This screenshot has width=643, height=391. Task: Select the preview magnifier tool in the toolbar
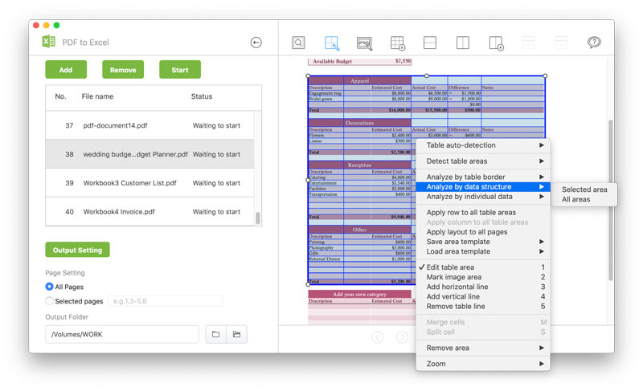298,43
